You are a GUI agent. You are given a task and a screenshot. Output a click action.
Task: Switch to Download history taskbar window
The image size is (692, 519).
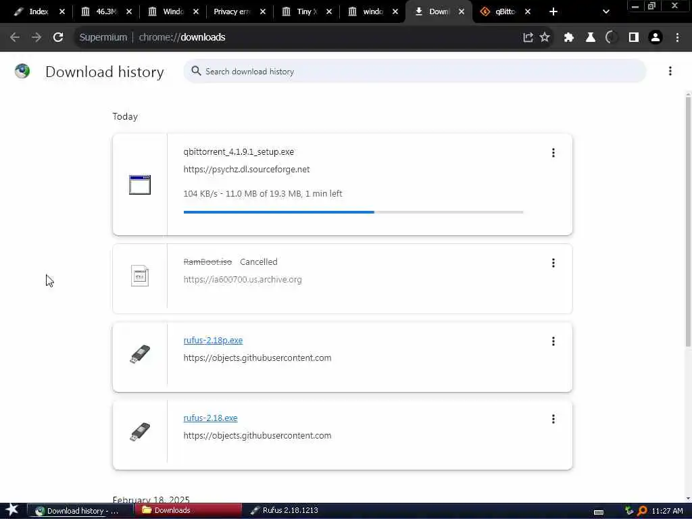tap(80, 511)
